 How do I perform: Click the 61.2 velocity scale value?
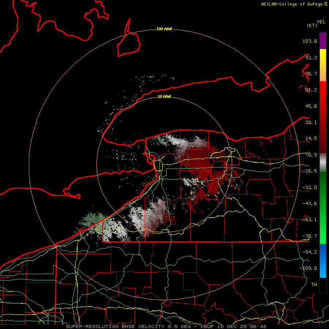[x=311, y=90]
